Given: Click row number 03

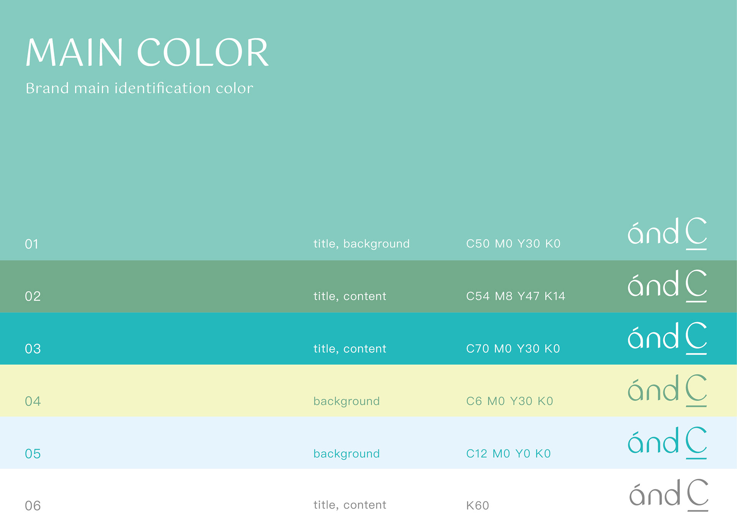Looking at the screenshot, I should point(33,349).
